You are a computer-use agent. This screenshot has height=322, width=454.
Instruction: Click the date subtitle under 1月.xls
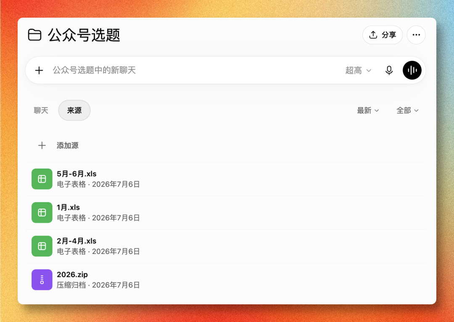[98, 218]
